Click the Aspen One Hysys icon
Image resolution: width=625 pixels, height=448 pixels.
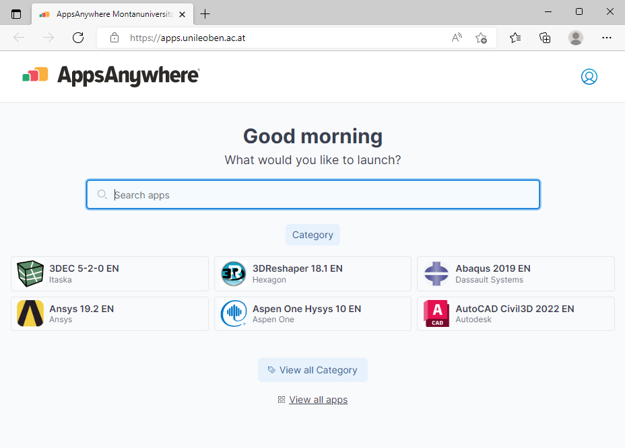coord(234,313)
